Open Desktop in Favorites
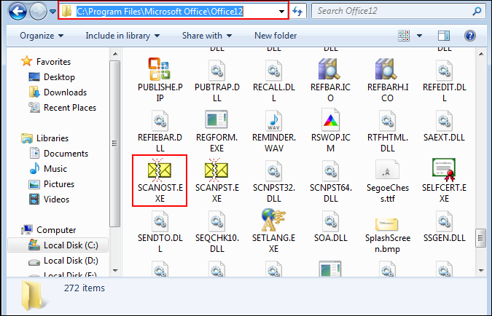This screenshot has width=492, height=316. click(52, 76)
